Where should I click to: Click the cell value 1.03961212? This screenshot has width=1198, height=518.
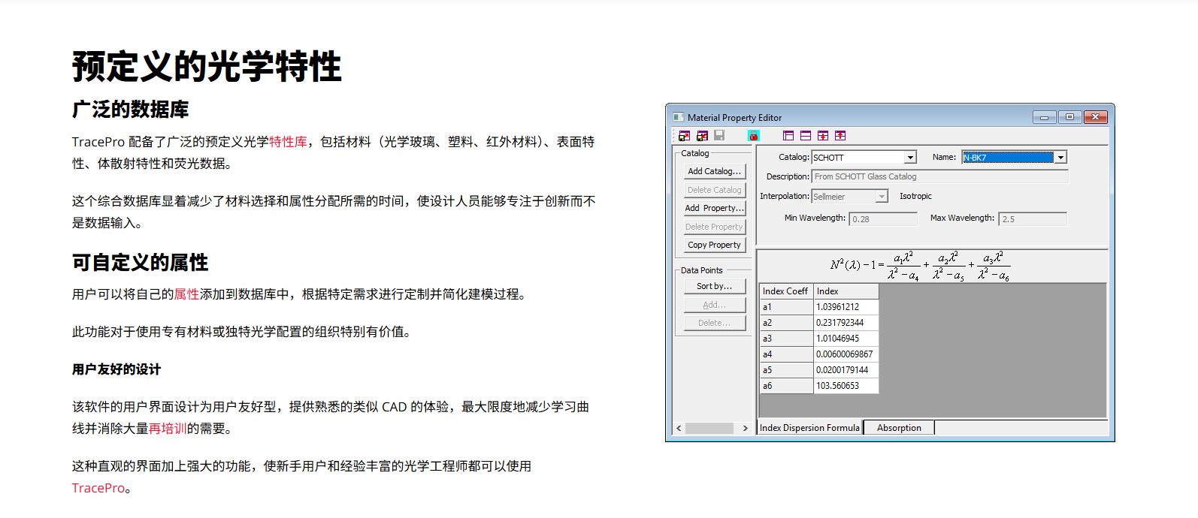coord(846,307)
